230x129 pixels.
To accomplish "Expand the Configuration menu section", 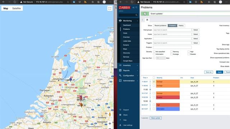I will (137, 76).
